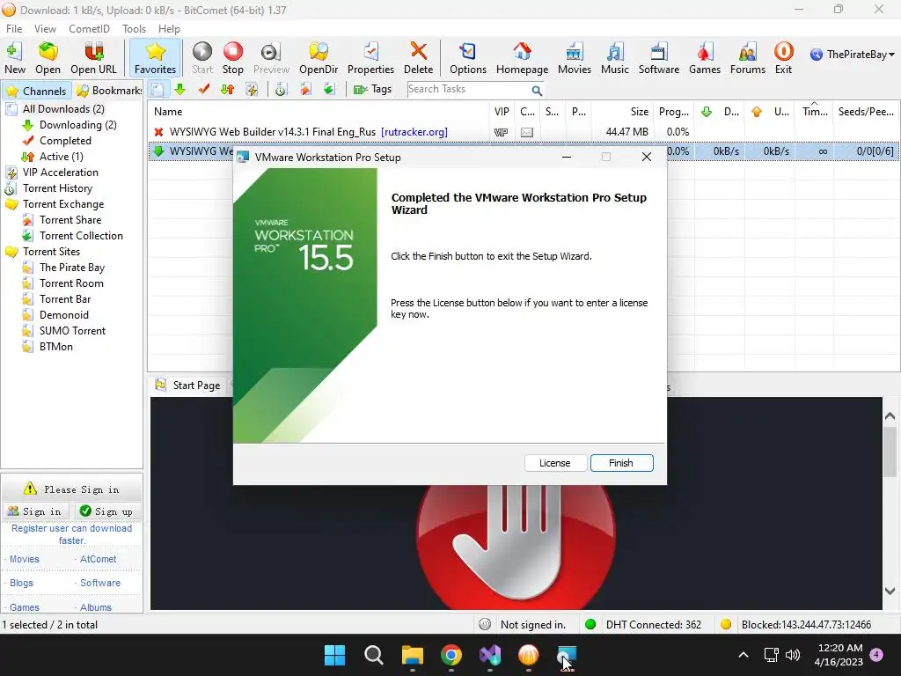The width and height of the screenshot is (901, 676).
Task: Click the green Downloading filter icon in filter bar
Action: coord(179,89)
